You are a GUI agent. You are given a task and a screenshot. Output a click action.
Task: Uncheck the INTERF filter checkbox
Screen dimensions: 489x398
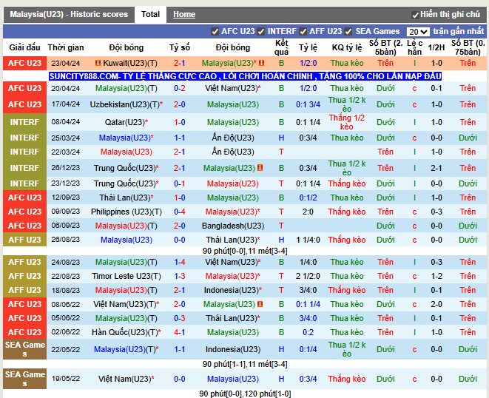coord(261,32)
